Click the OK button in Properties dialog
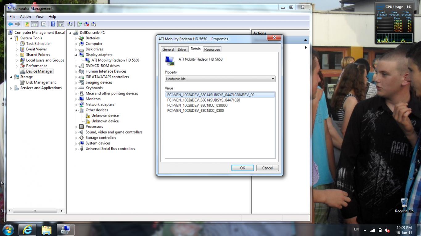 coord(242,168)
